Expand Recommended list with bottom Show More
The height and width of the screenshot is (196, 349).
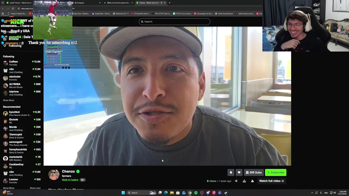(x=8, y=188)
